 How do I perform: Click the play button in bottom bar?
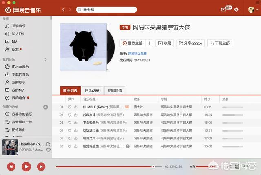click(x=26, y=166)
